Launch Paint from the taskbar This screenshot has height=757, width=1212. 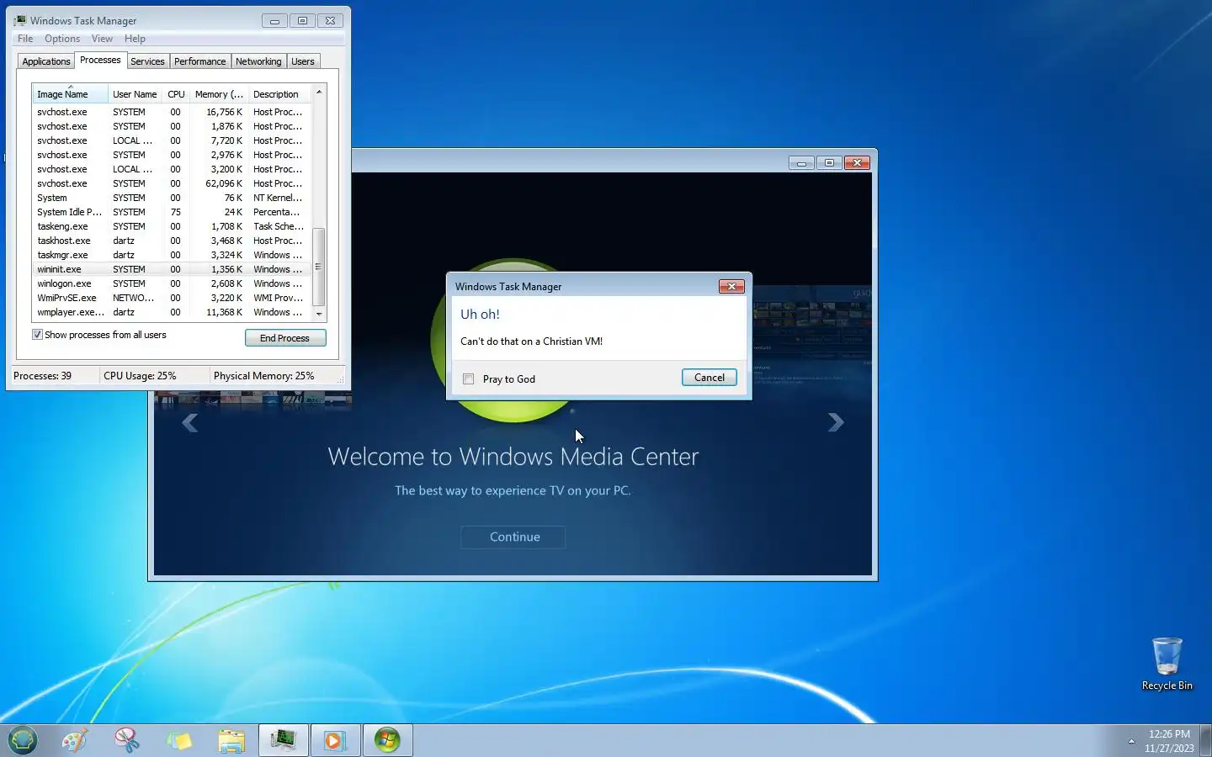[x=75, y=740]
